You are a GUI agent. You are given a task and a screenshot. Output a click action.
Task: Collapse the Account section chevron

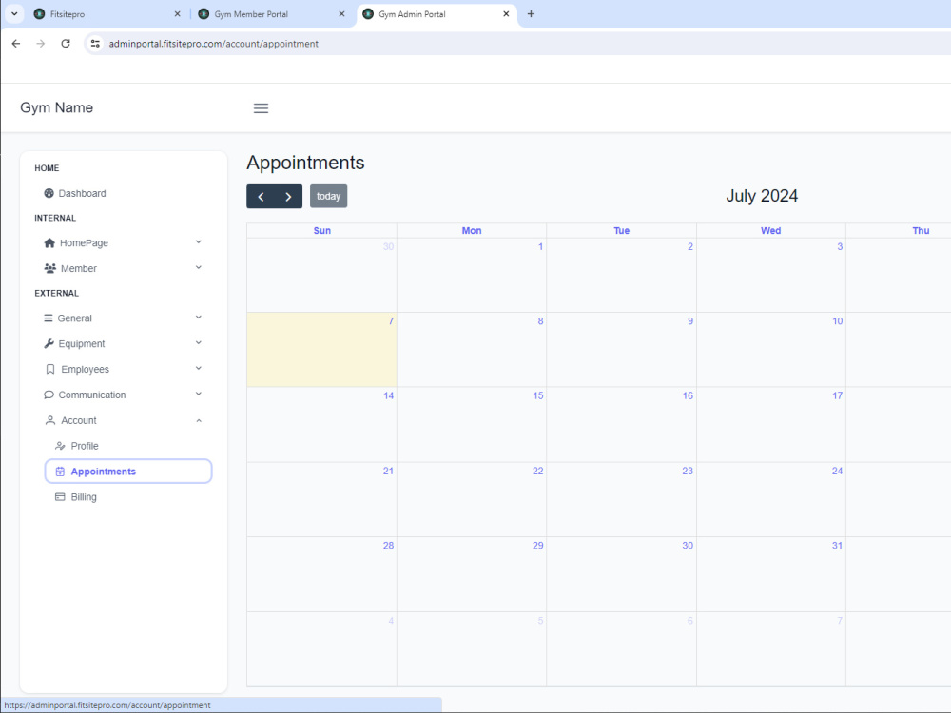click(x=199, y=420)
